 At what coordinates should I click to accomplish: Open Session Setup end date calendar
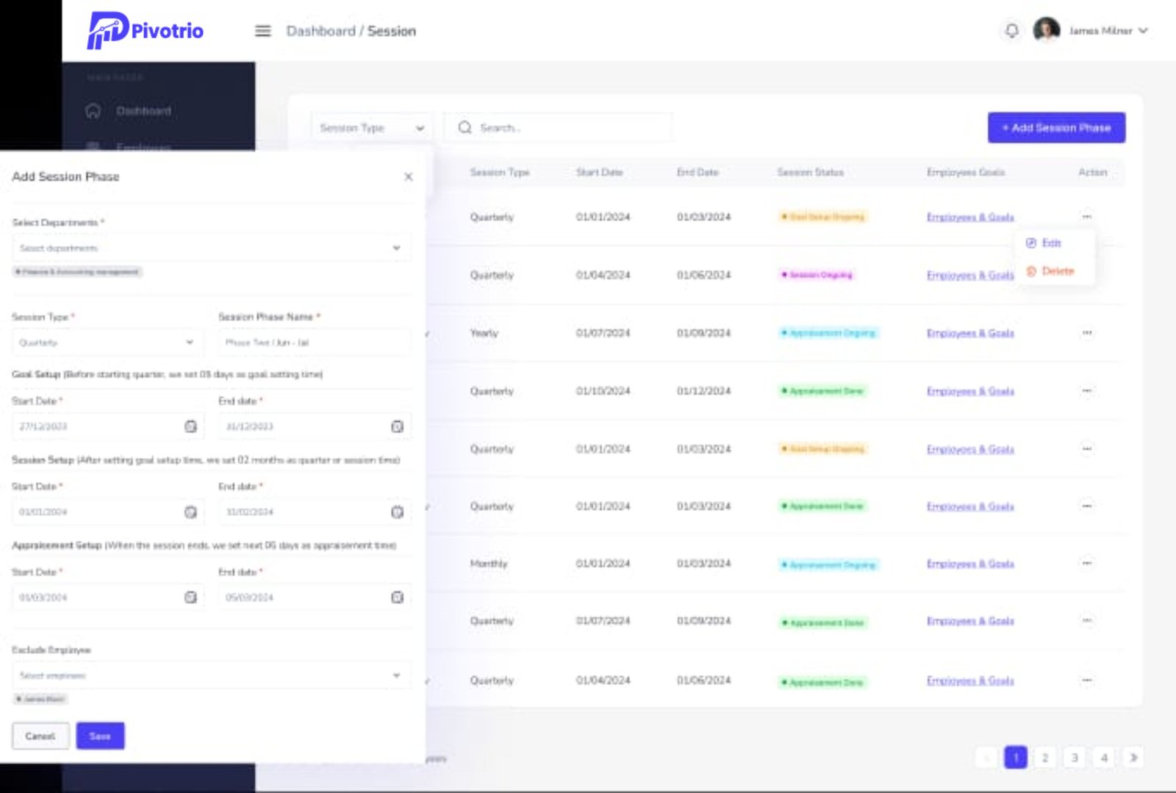397,512
